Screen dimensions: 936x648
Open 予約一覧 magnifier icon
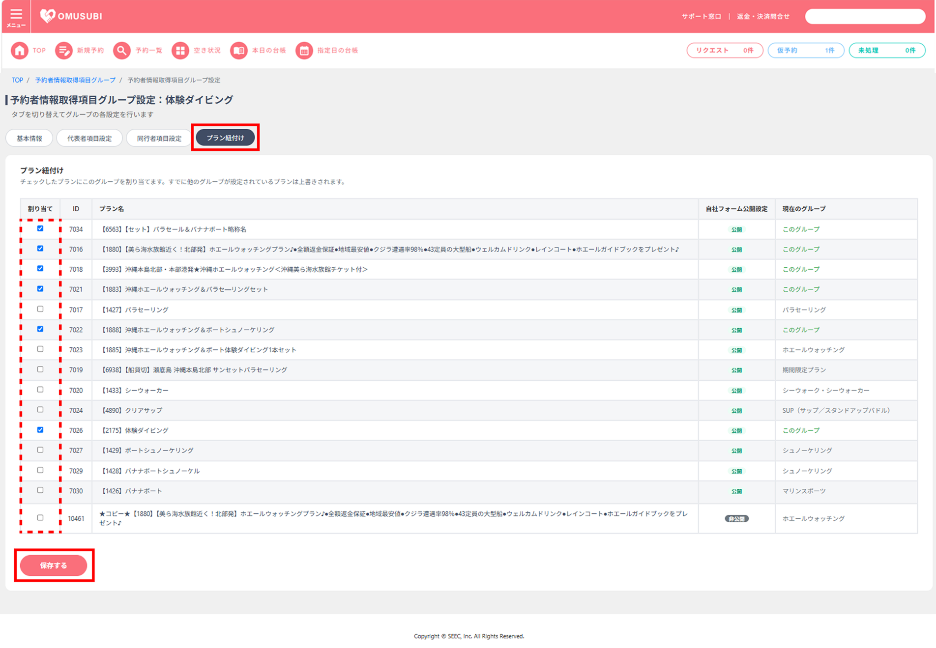tap(121, 51)
